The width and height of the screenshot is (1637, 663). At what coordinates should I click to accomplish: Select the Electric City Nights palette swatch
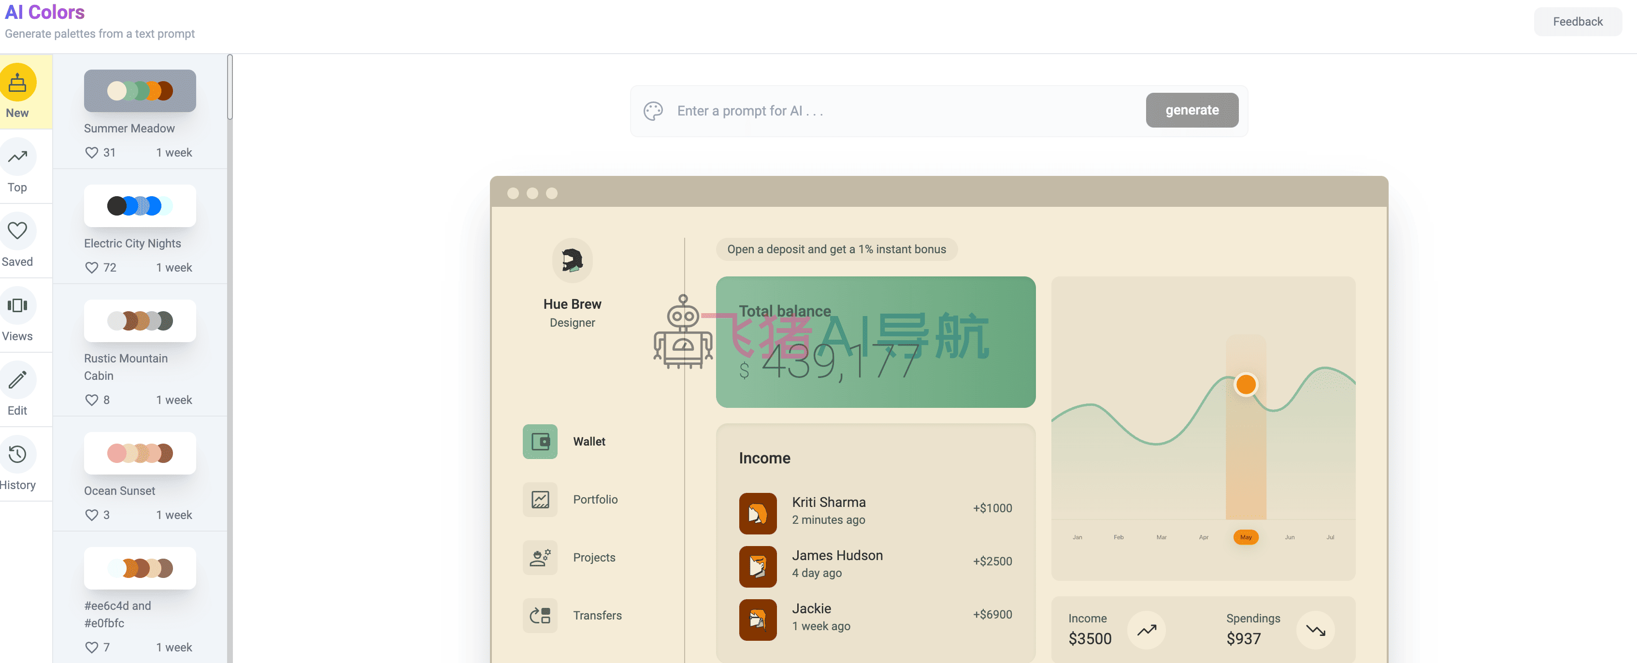click(x=140, y=206)
